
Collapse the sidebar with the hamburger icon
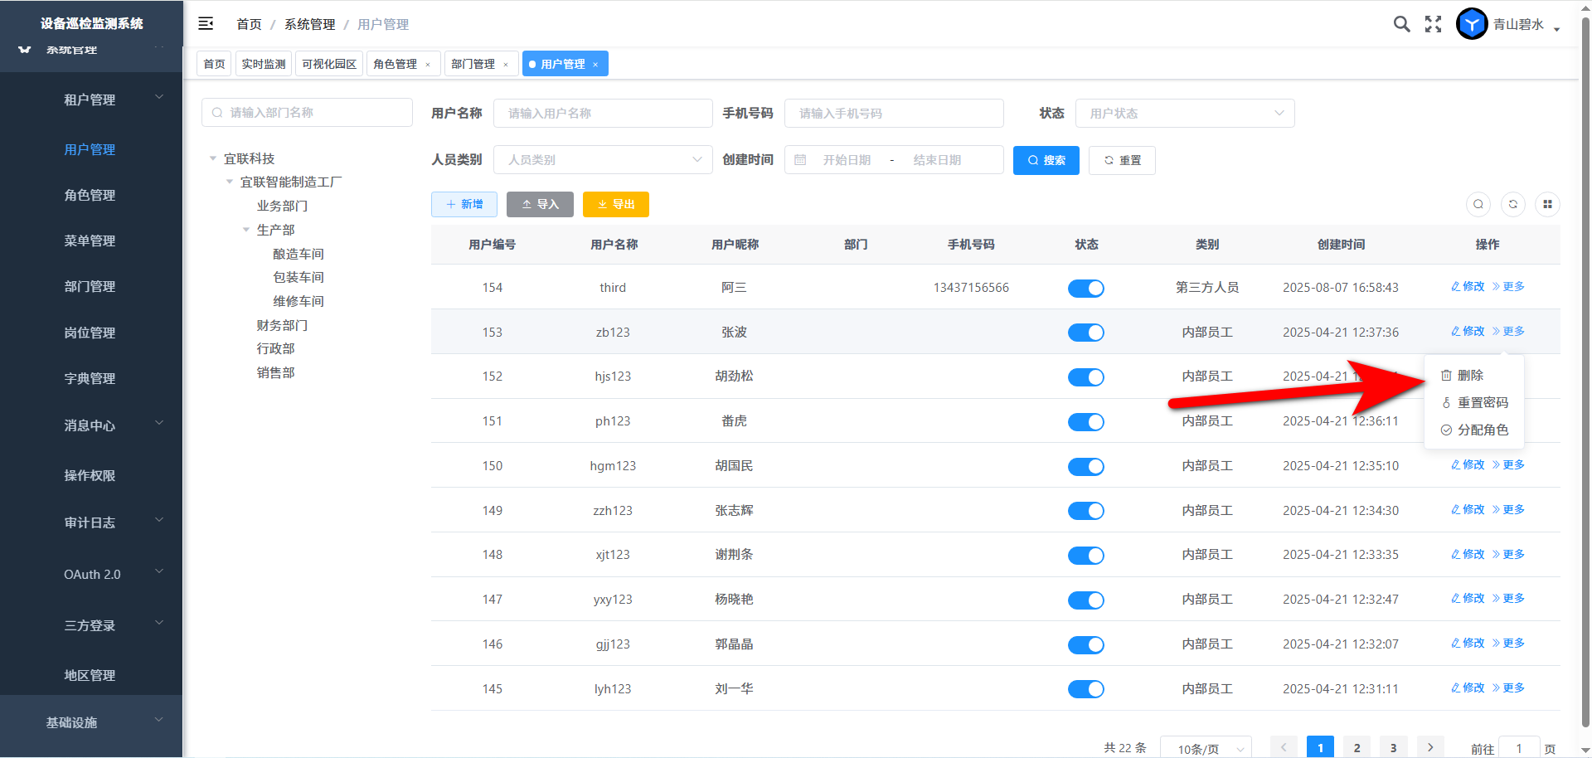[206, 24]
